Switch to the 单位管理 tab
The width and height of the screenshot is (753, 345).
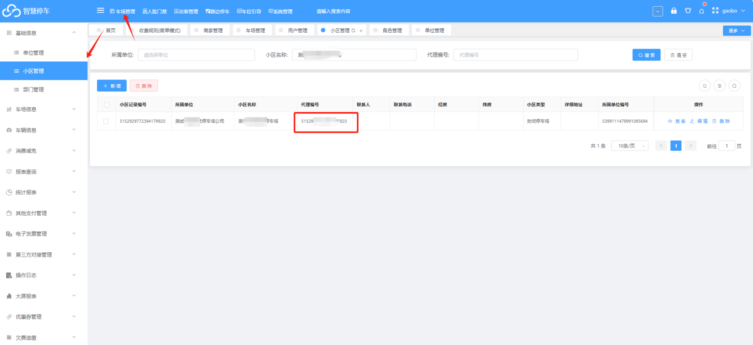click(431, 30)
